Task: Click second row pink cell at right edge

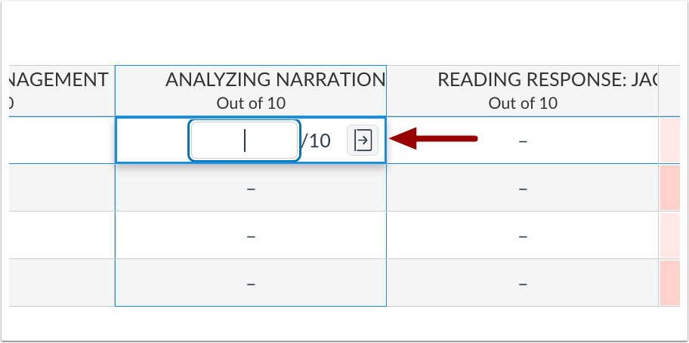Action: (x=669, y=188)
